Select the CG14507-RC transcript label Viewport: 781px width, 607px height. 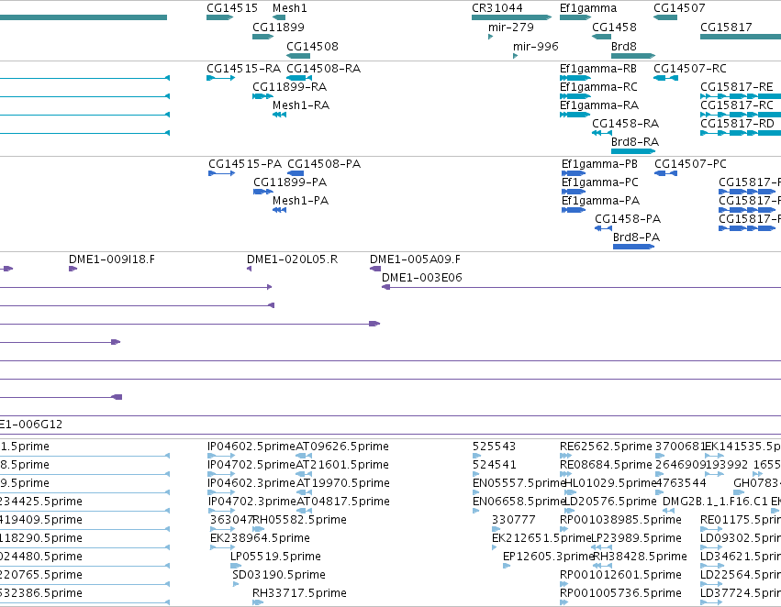tap(690, 68)
